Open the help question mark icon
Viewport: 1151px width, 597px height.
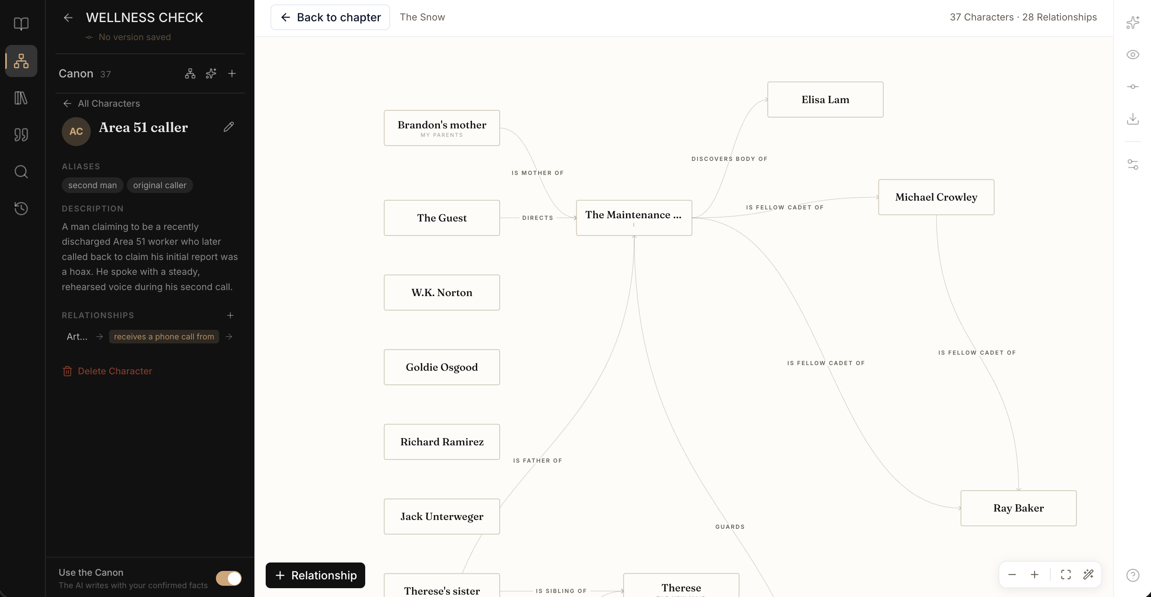[x=1133, y=575]
